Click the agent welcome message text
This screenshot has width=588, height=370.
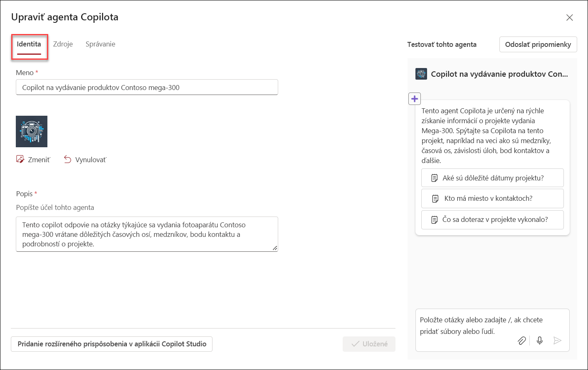coord(486,136)
